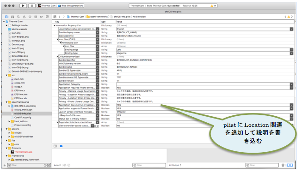Toggle the debug area hide button
The width and height of the screenshot is (302, 173).
(55, 146)
